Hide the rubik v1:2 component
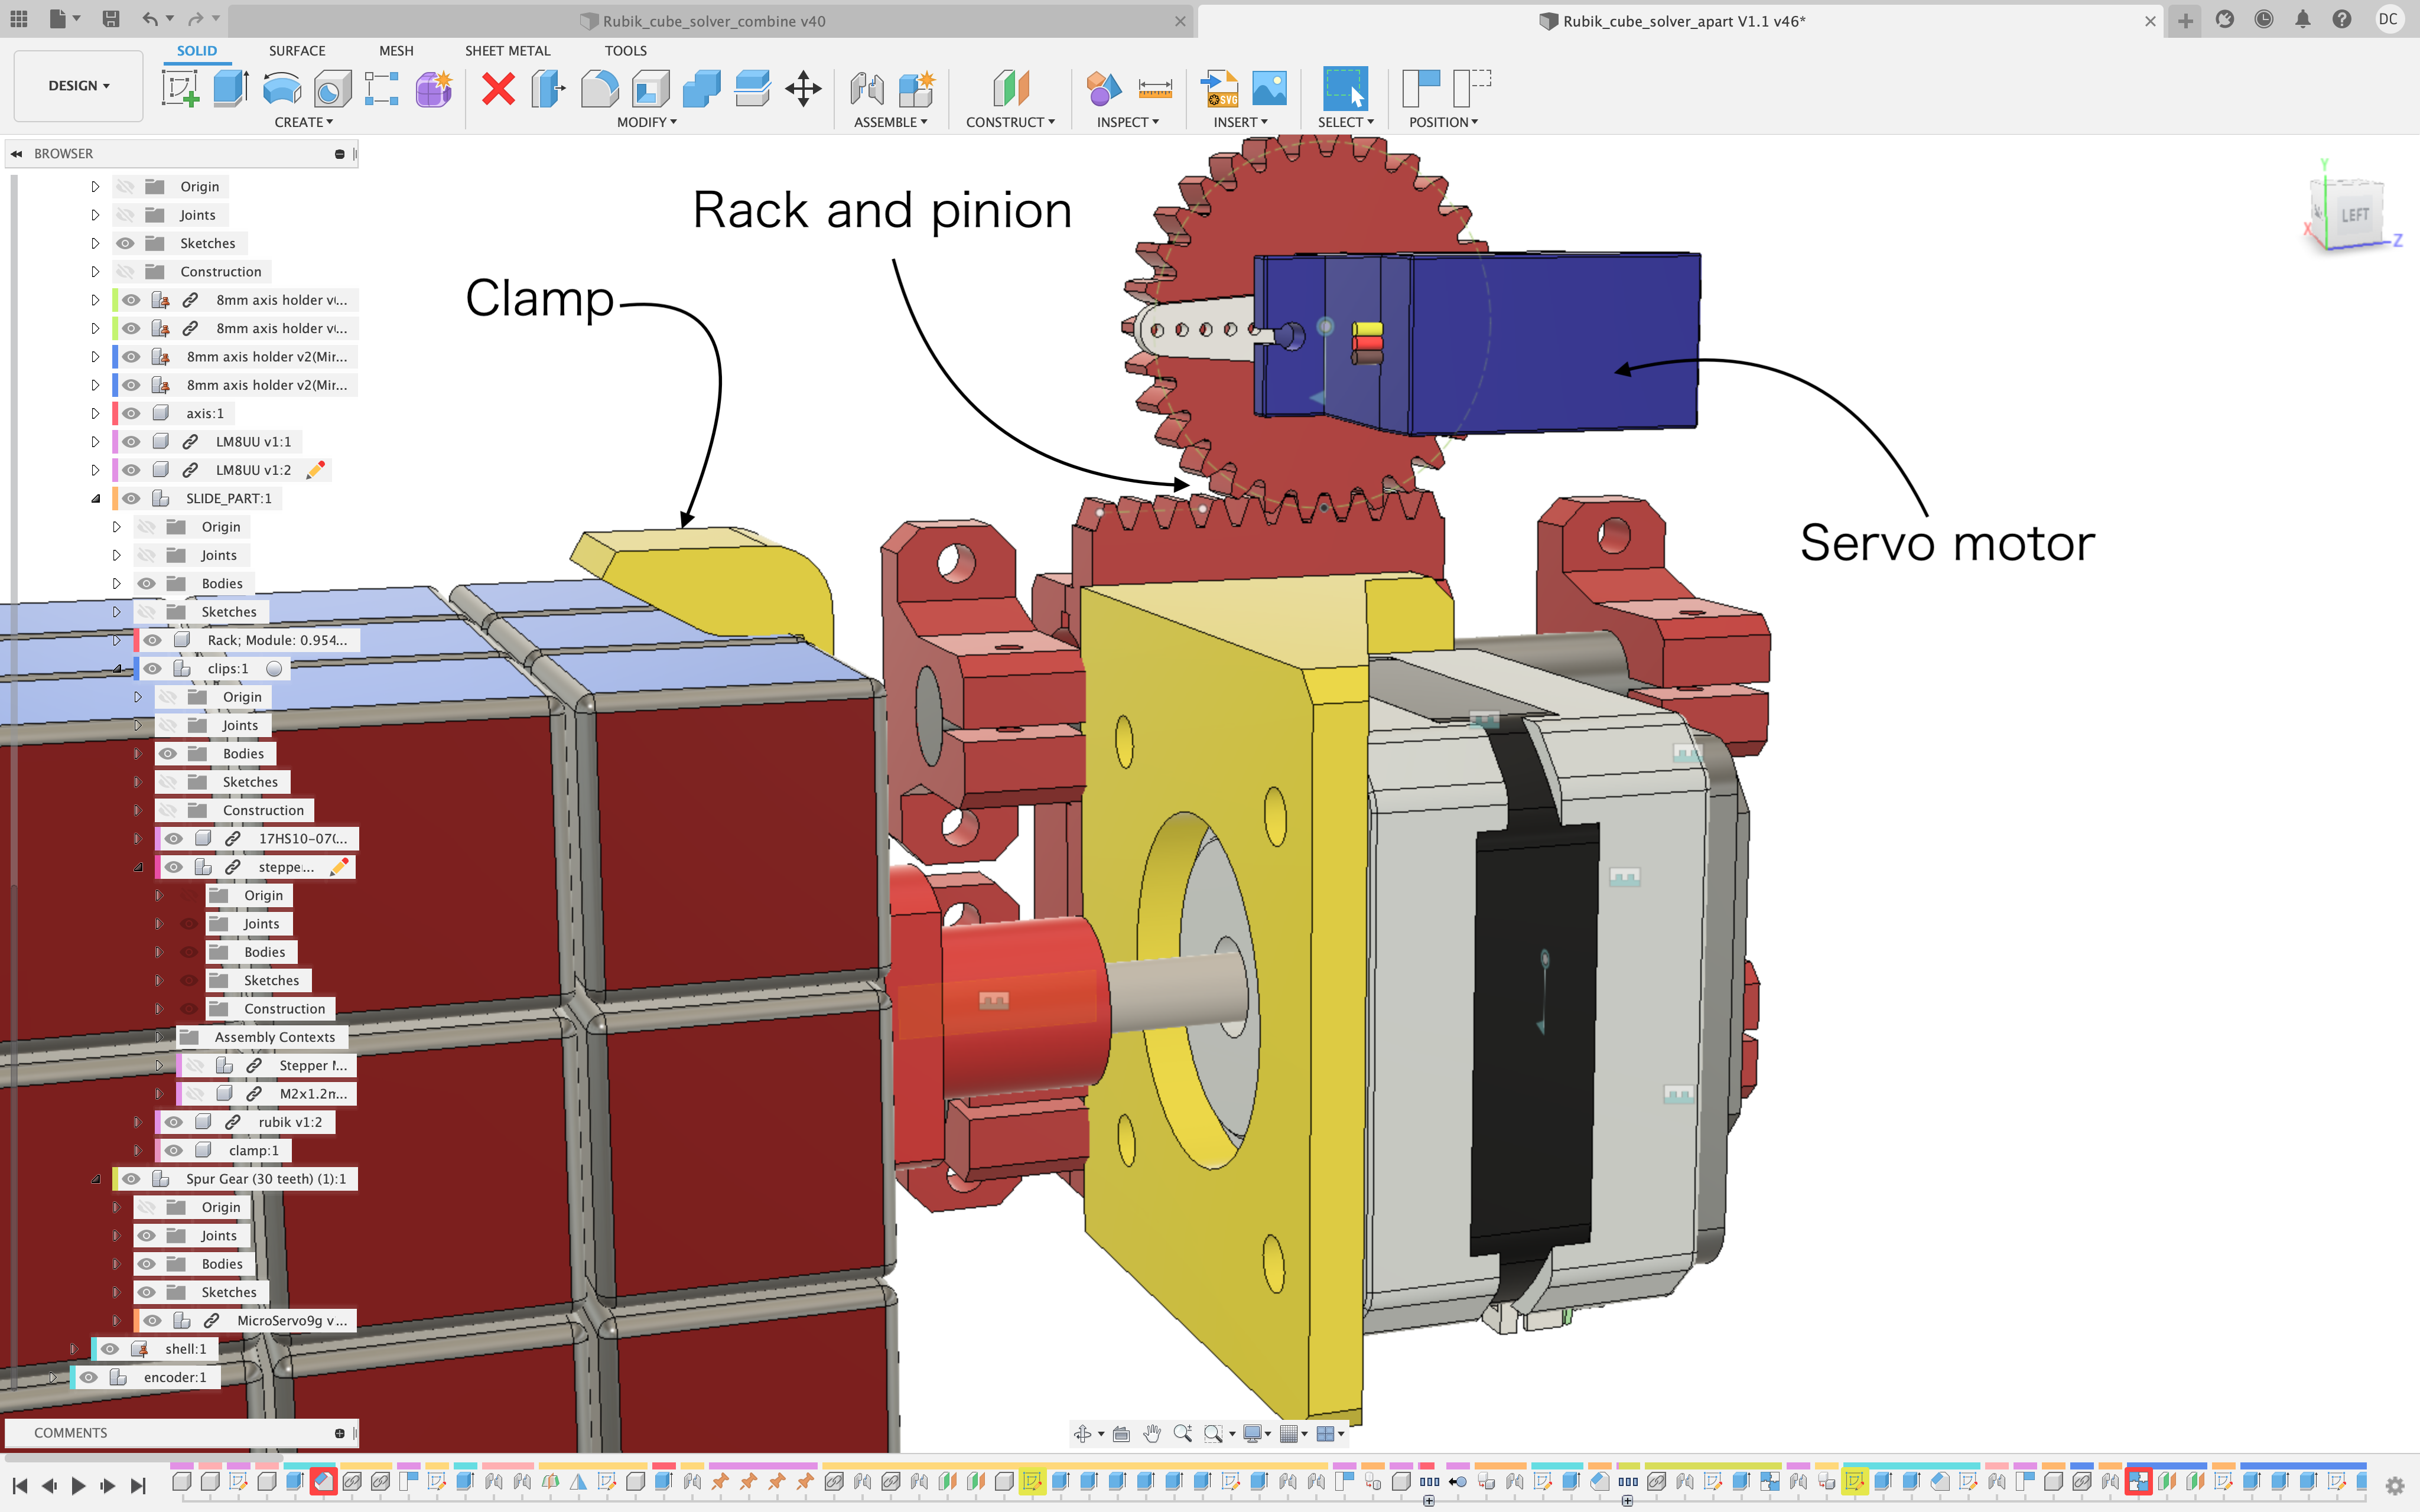Viewport: 2420px width, 1512px height. [x=174, y=1122]
